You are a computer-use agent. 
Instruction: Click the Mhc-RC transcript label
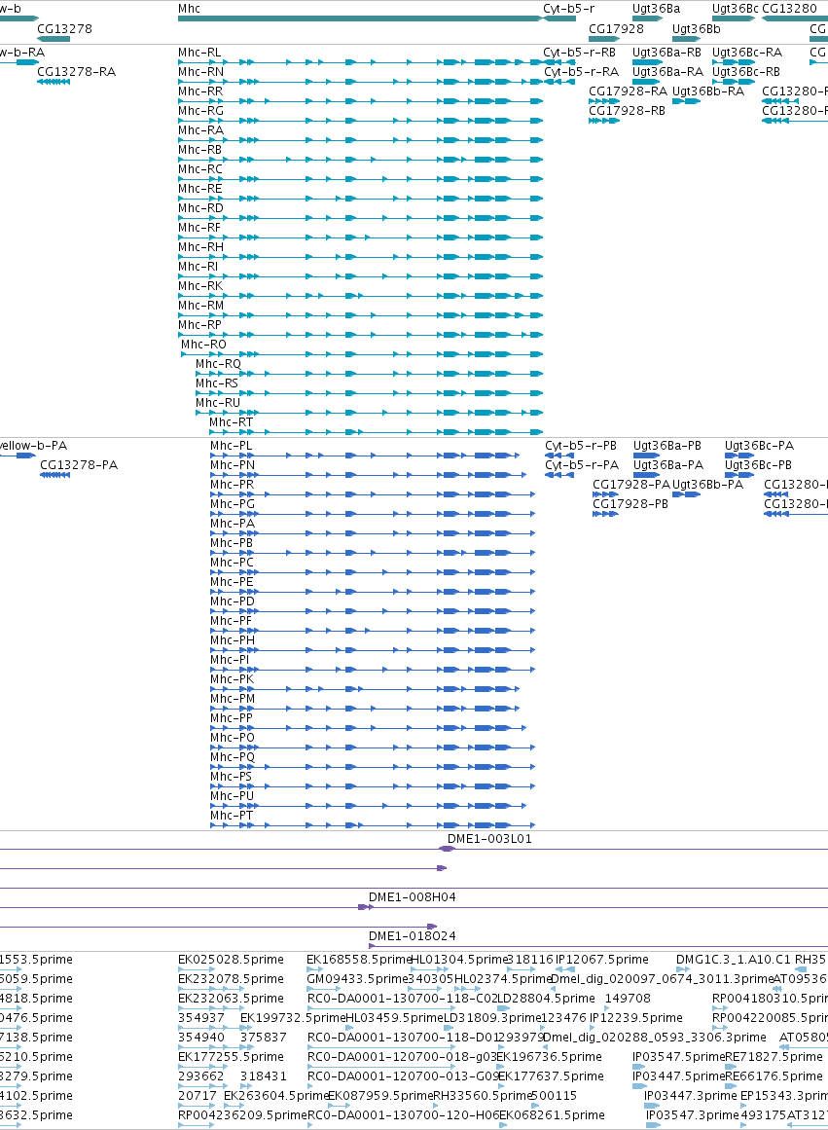click(200, 169)
